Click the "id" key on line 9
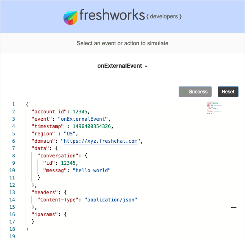245x241 pixels. coord(49,163)
